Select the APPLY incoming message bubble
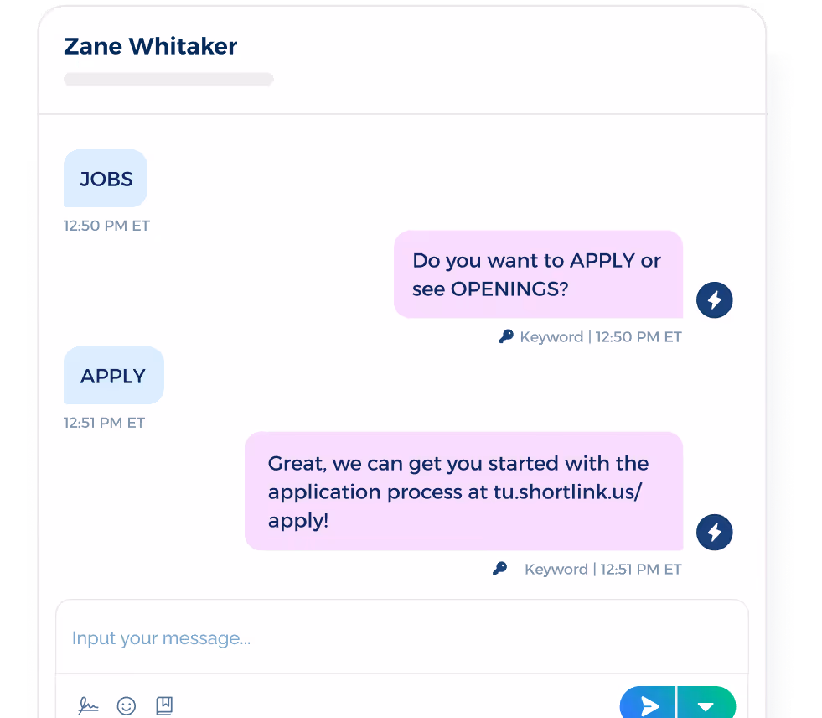Viewport: 822px width, 718px height. pyautogui.click(x=114, y=375)
